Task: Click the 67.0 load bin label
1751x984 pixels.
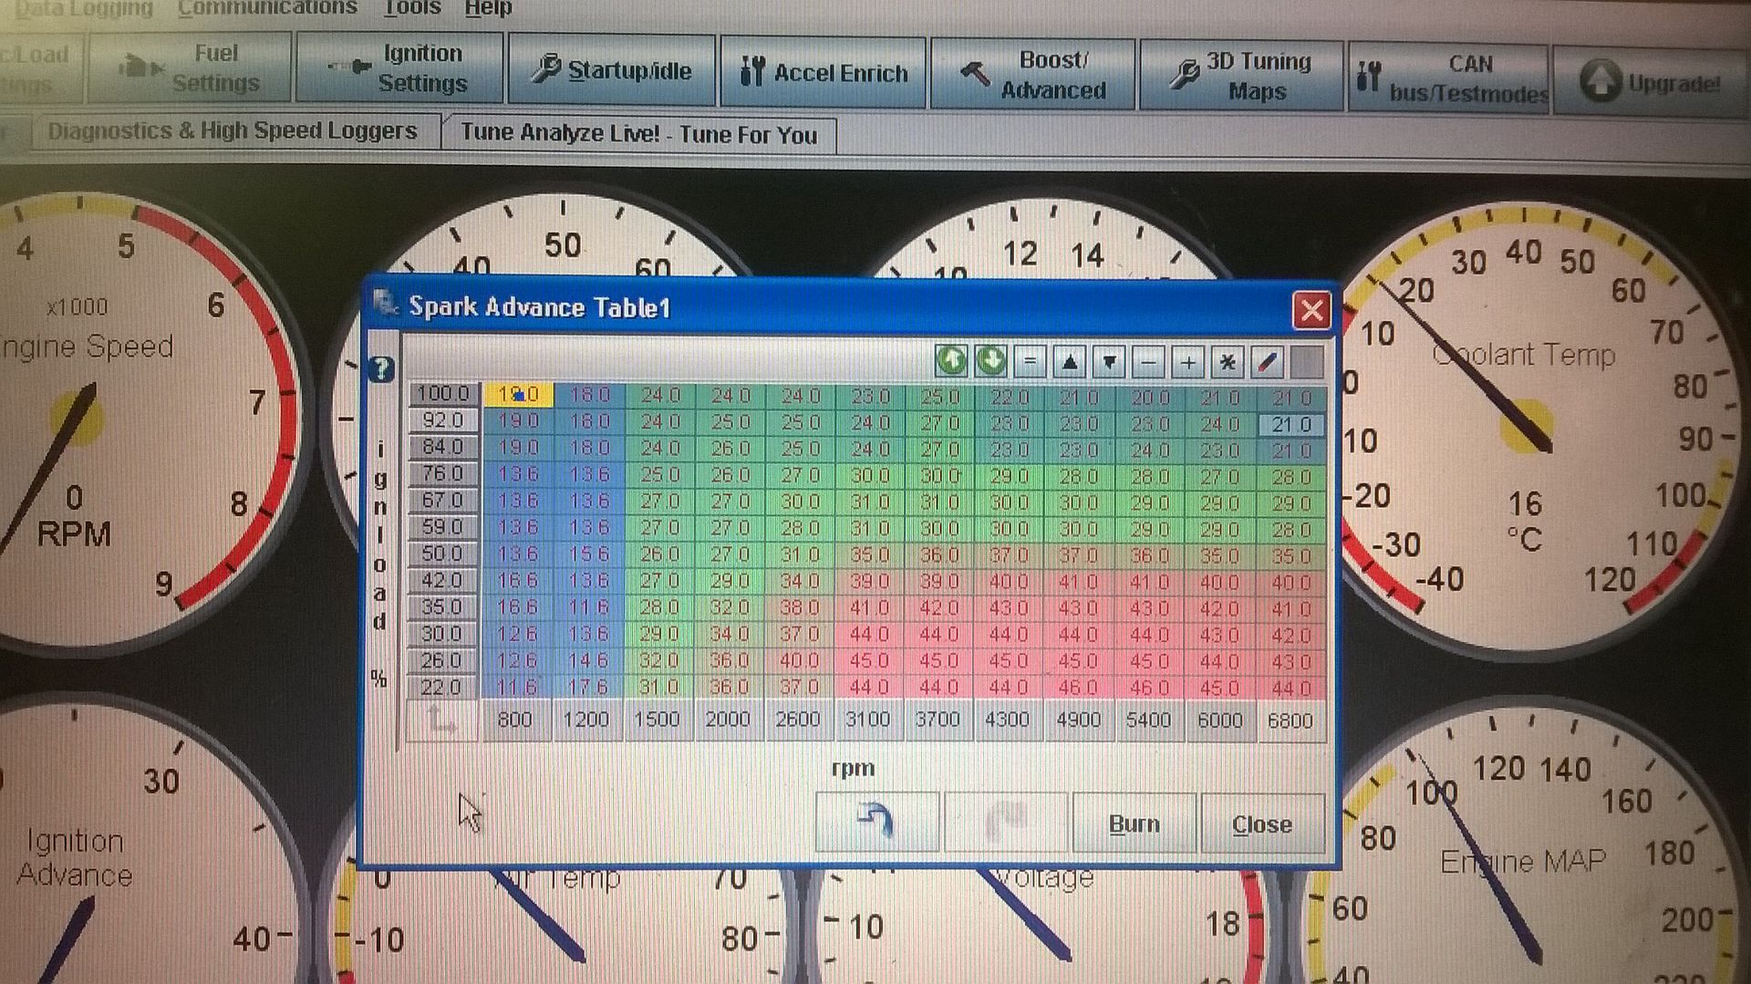Action: click(443, 500)
